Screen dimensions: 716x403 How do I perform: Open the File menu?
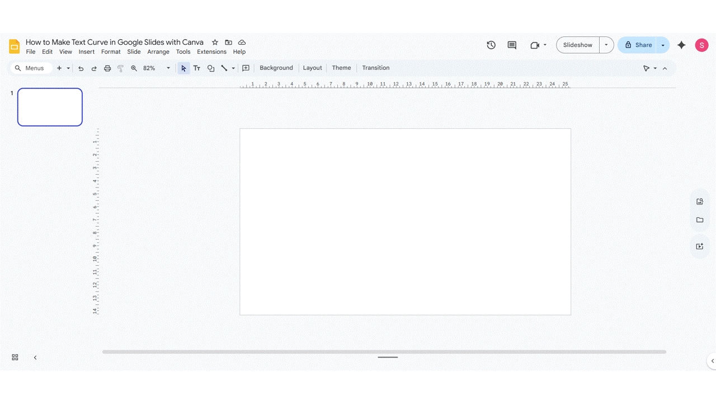31,52
